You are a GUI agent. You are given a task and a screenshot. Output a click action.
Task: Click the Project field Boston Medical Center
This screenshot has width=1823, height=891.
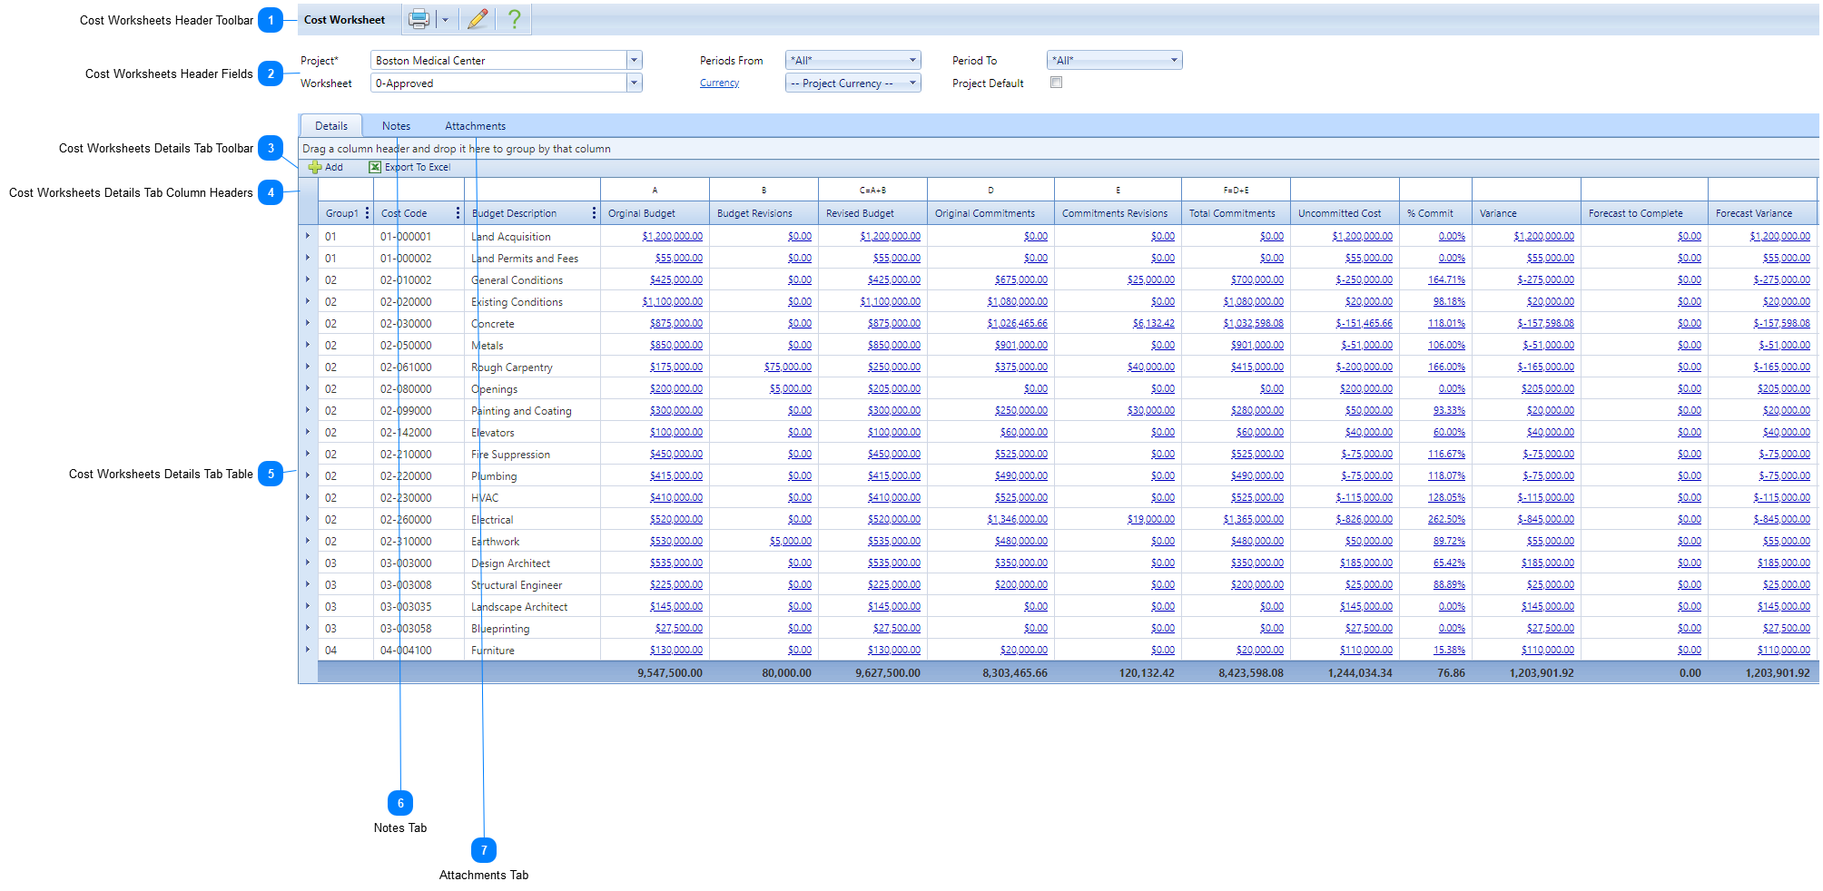point(498,60)
